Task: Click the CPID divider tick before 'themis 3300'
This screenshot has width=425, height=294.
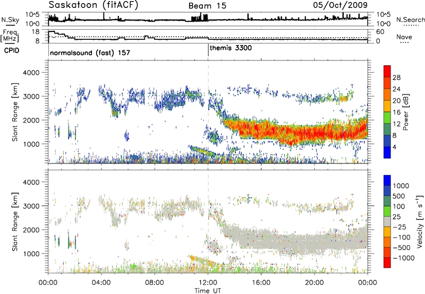Action: [x=208, y=50]
